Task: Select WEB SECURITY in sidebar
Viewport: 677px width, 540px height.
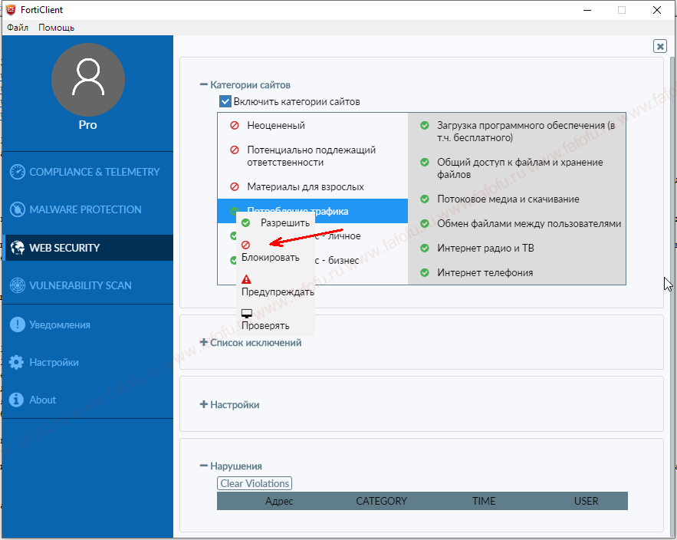Action: pyautogui.click(x=87, y=248)
